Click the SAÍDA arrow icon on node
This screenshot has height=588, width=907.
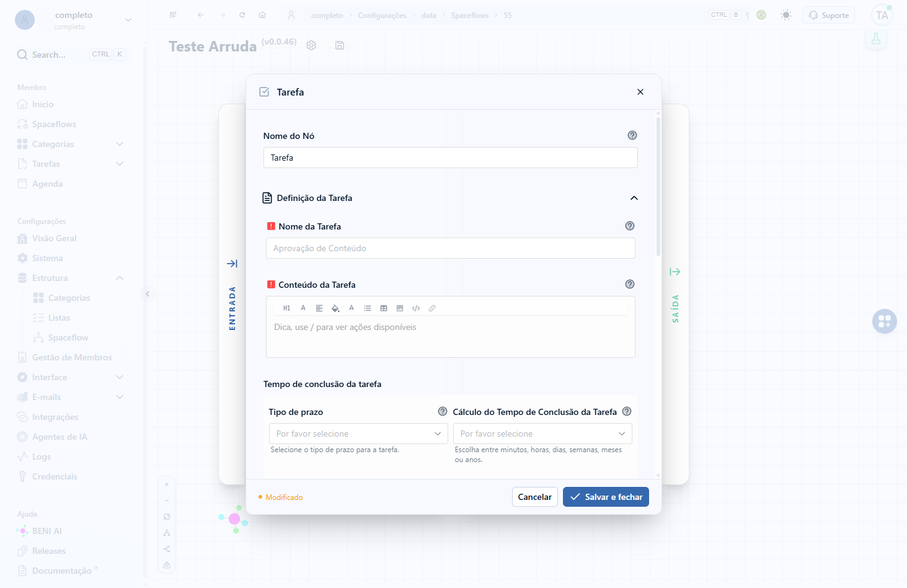point(675,272)
